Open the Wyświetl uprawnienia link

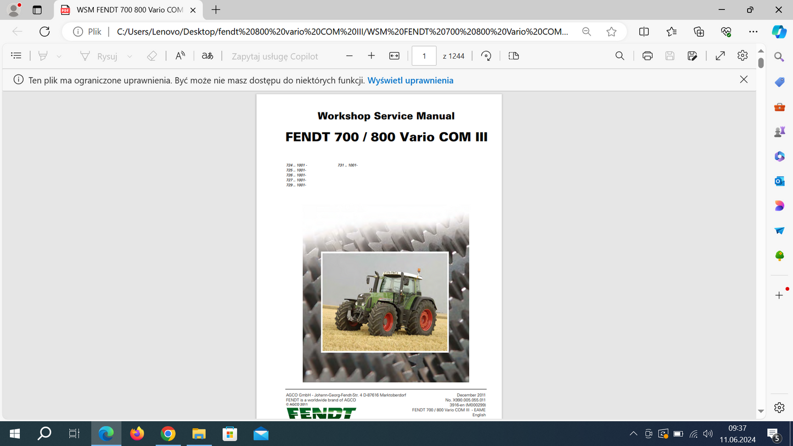coord(410,80)
